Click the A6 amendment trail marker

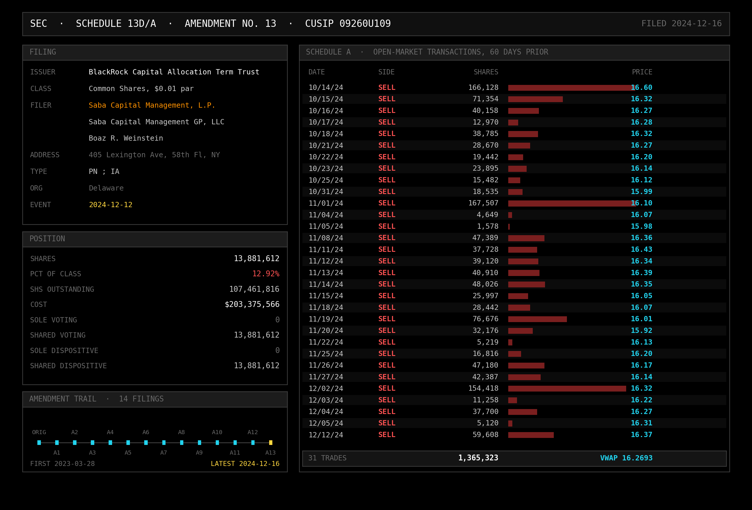tap(146, 442)
